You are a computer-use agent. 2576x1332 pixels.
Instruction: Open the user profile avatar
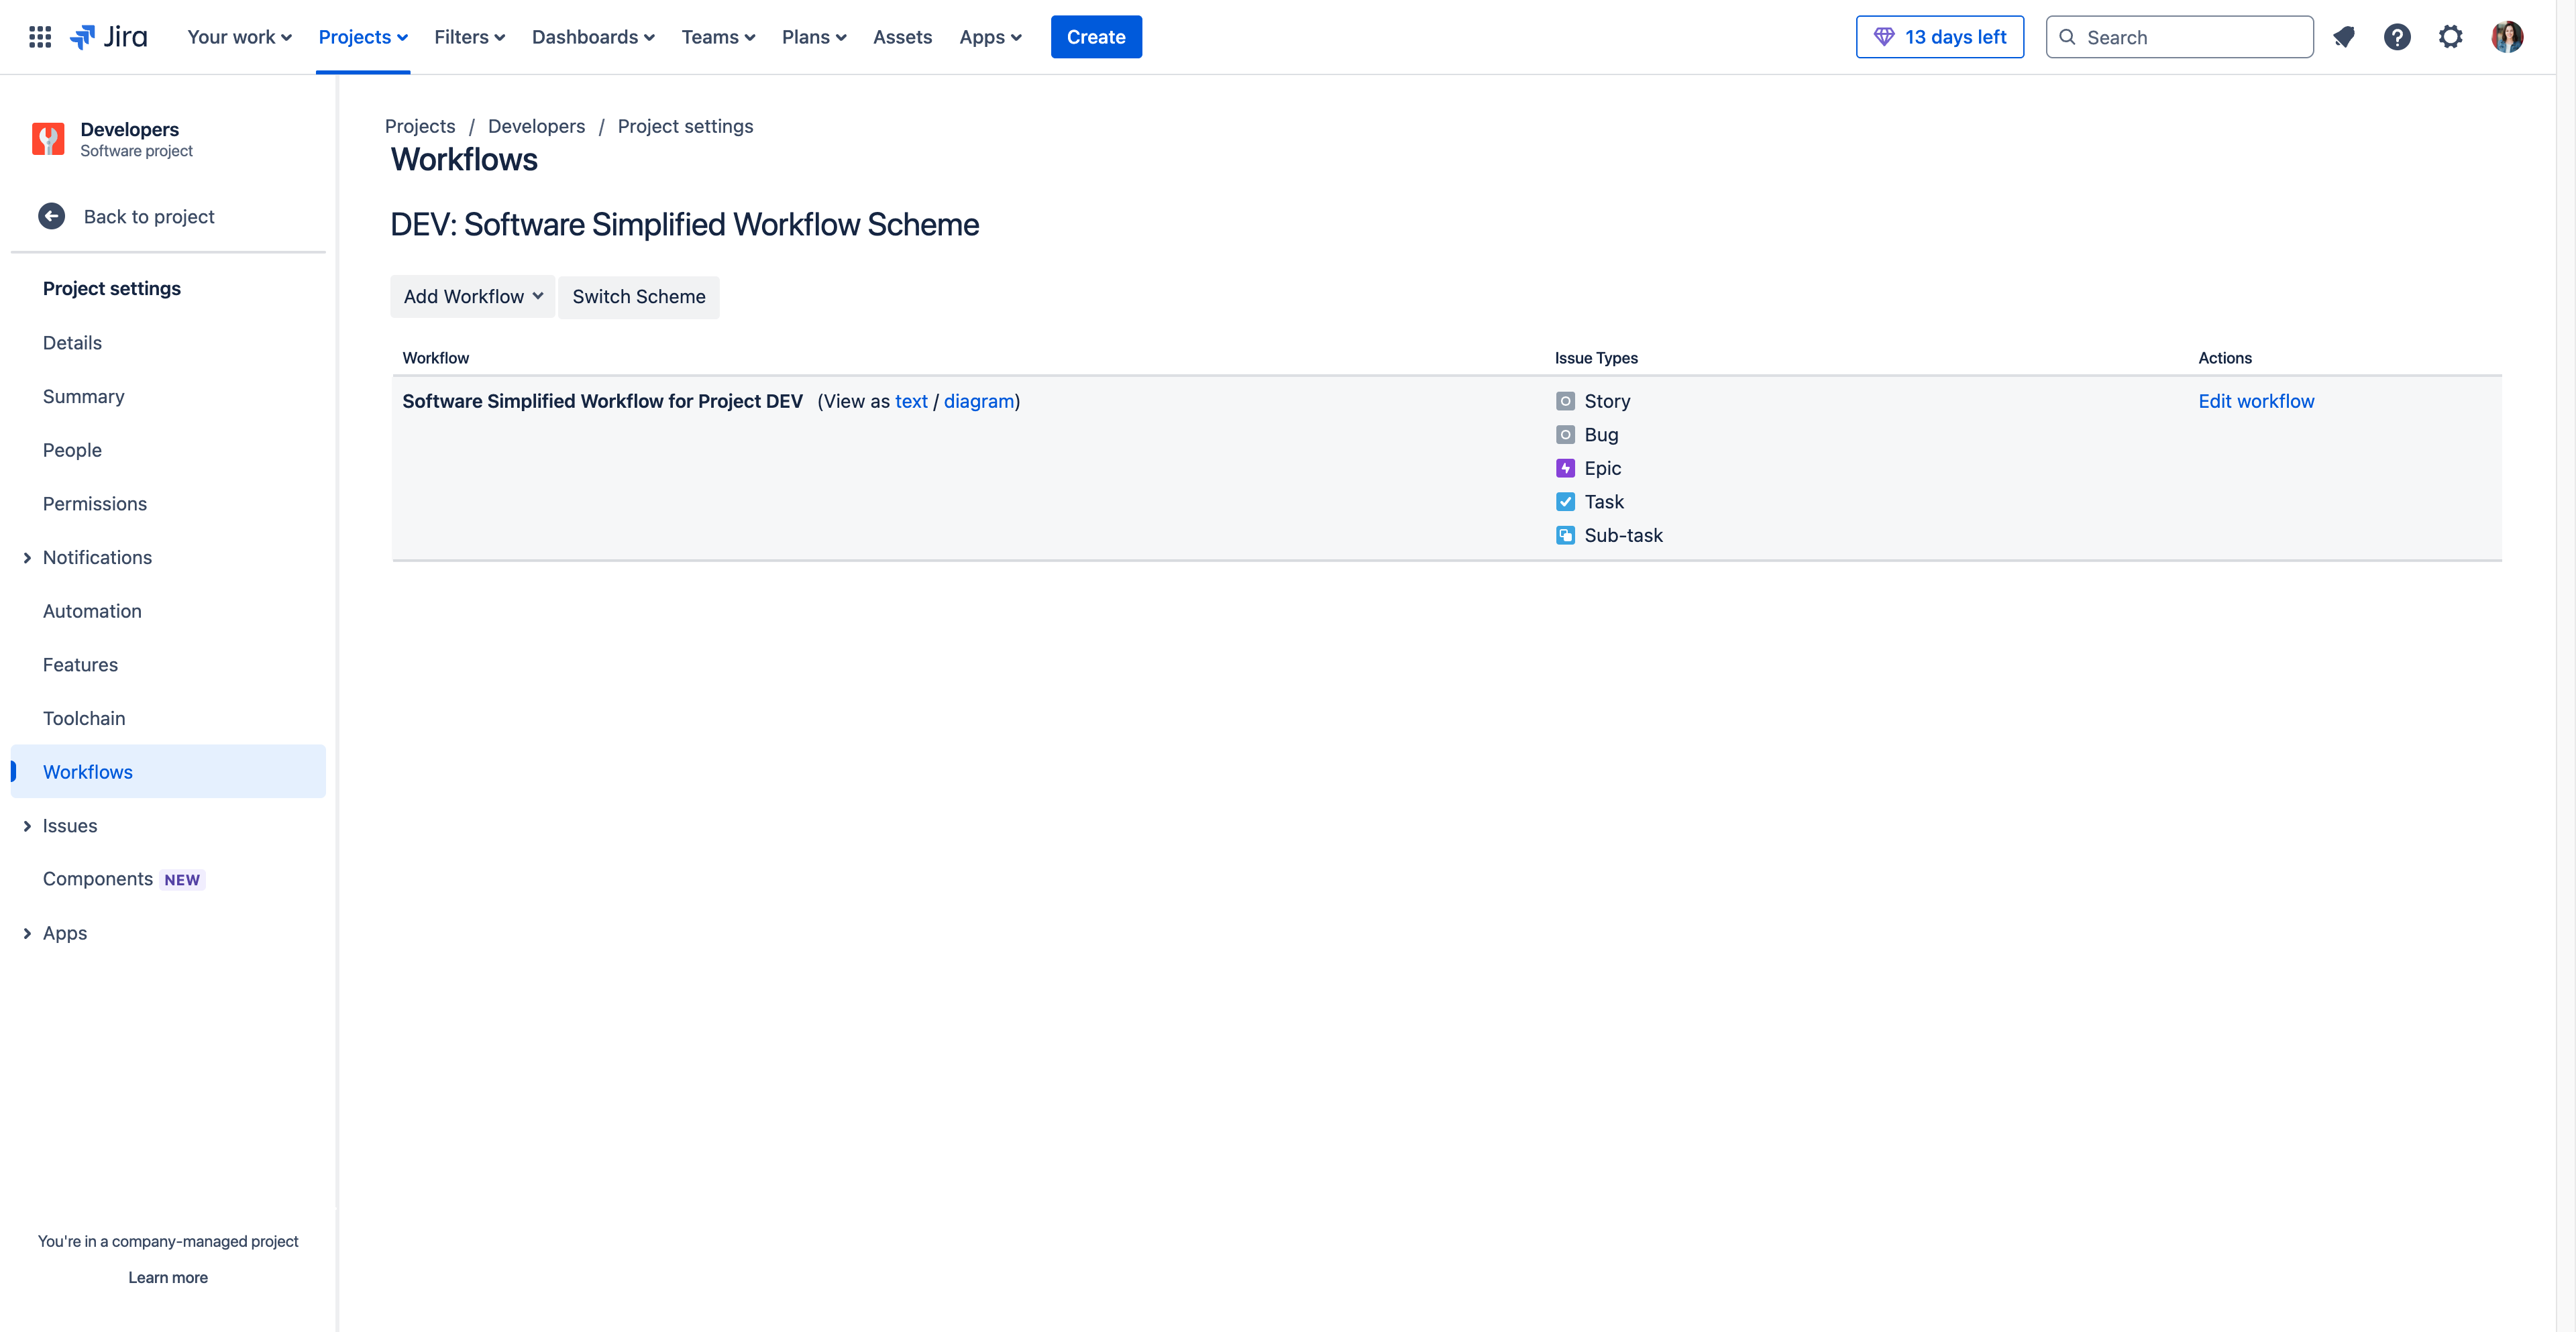pyautogui.click(x=2507, y=37)
